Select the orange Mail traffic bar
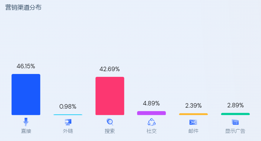 (193, 114)
